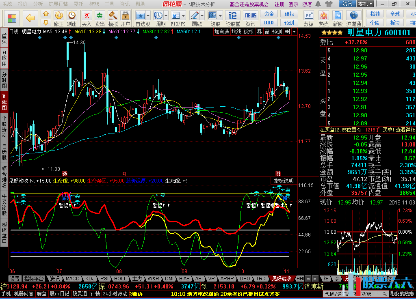The image size is (416, 299).
Task: Expand the 周期 period dropdown arrow
Action: [x=166, y=16]
